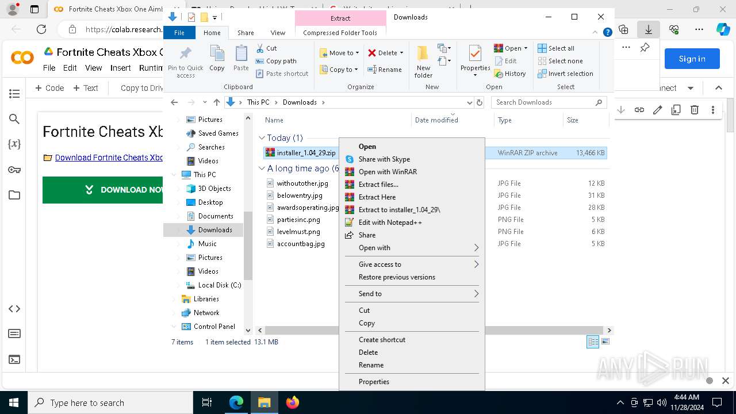Image resolution: width=736 pixels, height=414 pixels.
Task: Click the Up one level arrow
Action: pyautogui.click(x=216, y=102)
